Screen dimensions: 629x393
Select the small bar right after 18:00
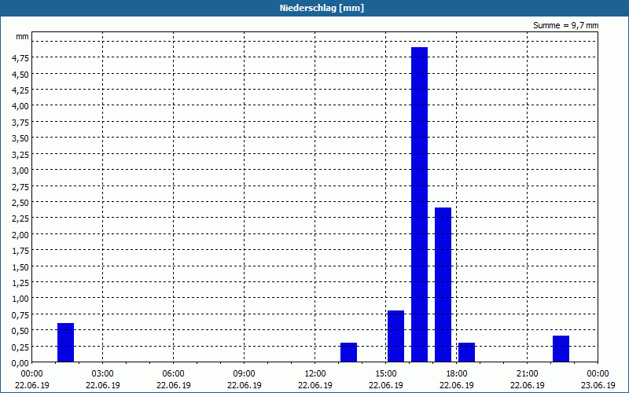point(466,352)
